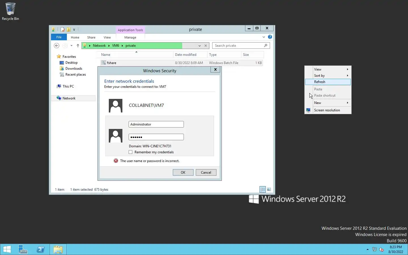Switch to large icons view
The height and width of the screenshot is (255, 408).
tap(269, 190)
